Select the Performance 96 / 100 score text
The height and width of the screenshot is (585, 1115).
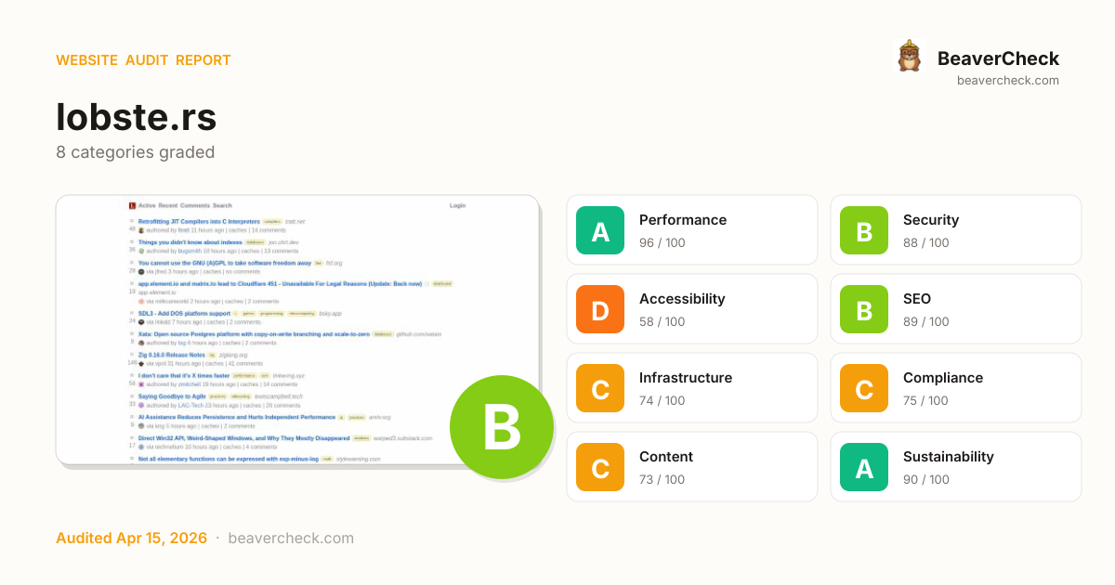(x=662, y=243)
